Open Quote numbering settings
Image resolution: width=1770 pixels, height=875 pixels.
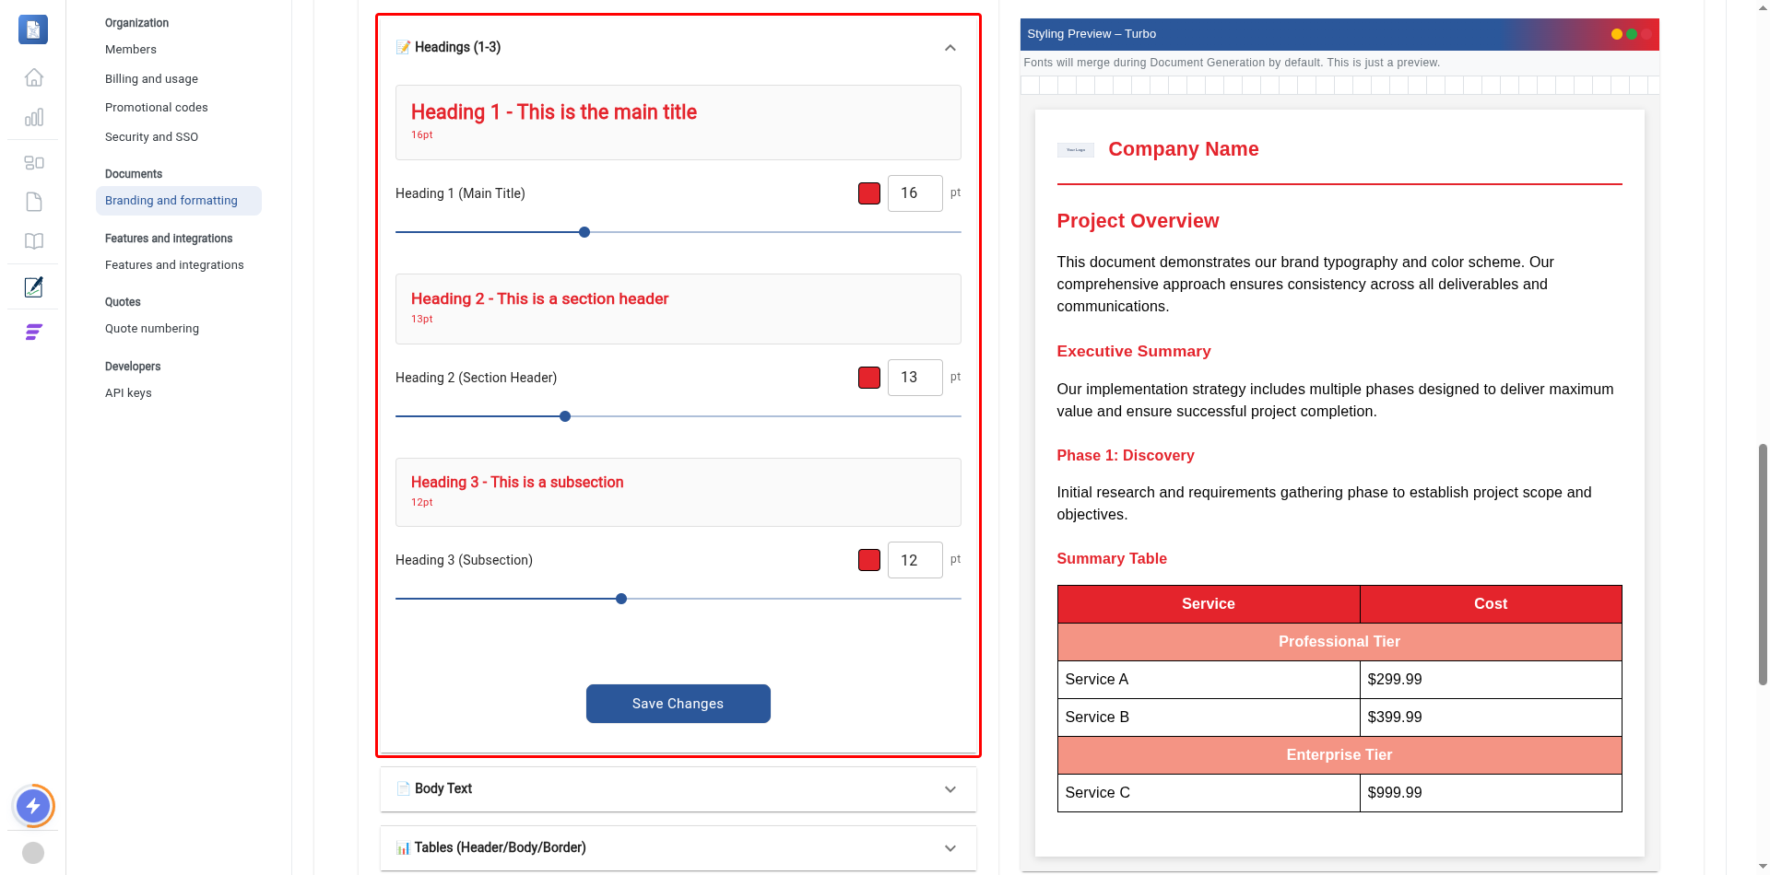[x=152, y=329]
